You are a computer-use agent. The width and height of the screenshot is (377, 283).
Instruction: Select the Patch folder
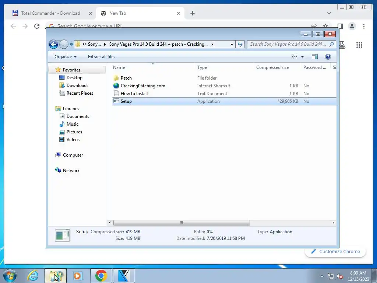(x=126, y=78)
